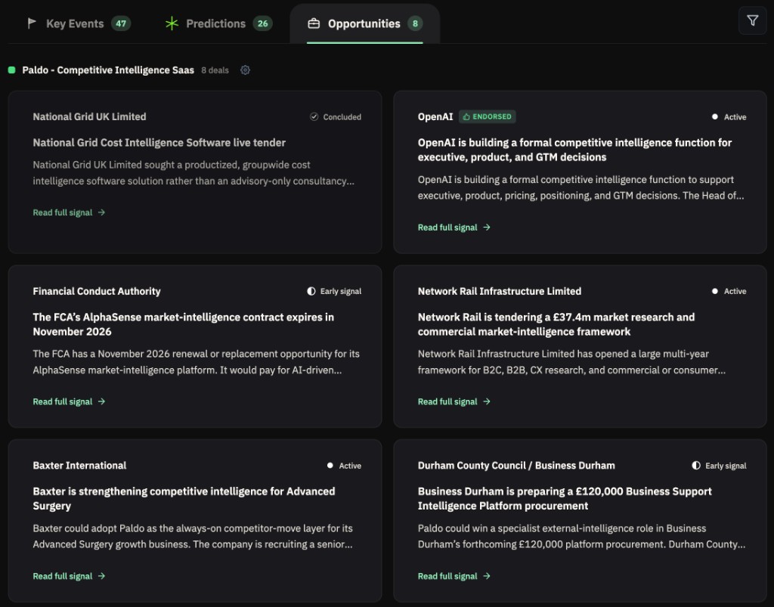The width and height of the screenshot is (774, 607).
Task: Open OpenAI formal competitive intelligence function title
Action: 574,150
